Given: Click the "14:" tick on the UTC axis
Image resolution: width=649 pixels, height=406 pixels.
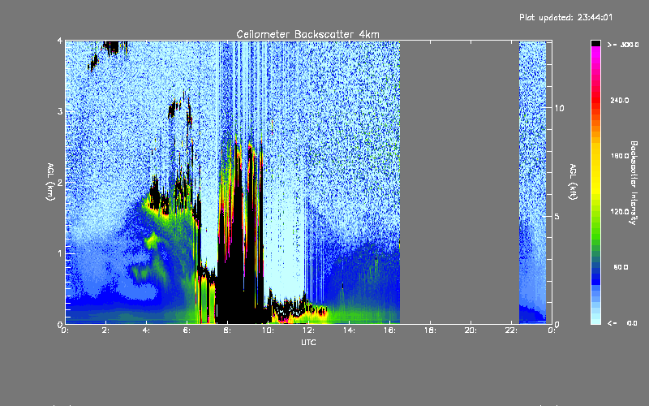Looking at the screenshot, I should tap(349, 330).
